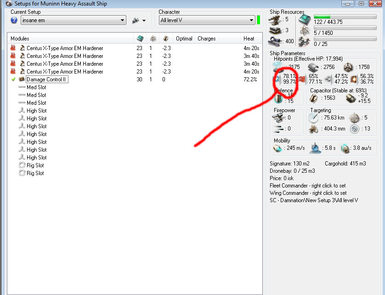Toggle overheat on second Centus EM Hardener row

[13, 56]
